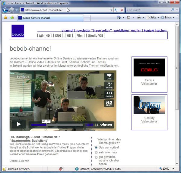Viewport: 181px width, 173px height.
Task: Open the Extras dropdown menu
Action: point(168,18)
